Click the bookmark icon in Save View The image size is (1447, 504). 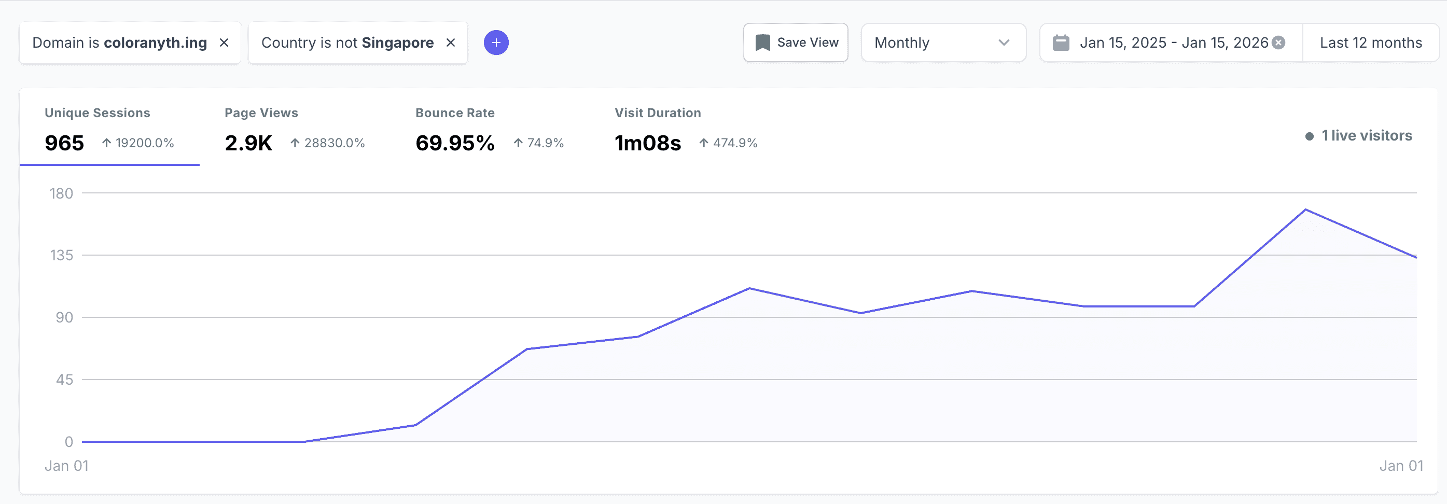[x=762, y=43]
